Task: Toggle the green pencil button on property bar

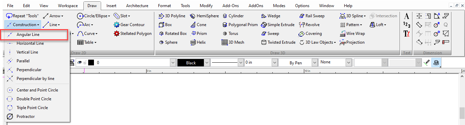Action: pyautogui.click(x=427, y=63)
